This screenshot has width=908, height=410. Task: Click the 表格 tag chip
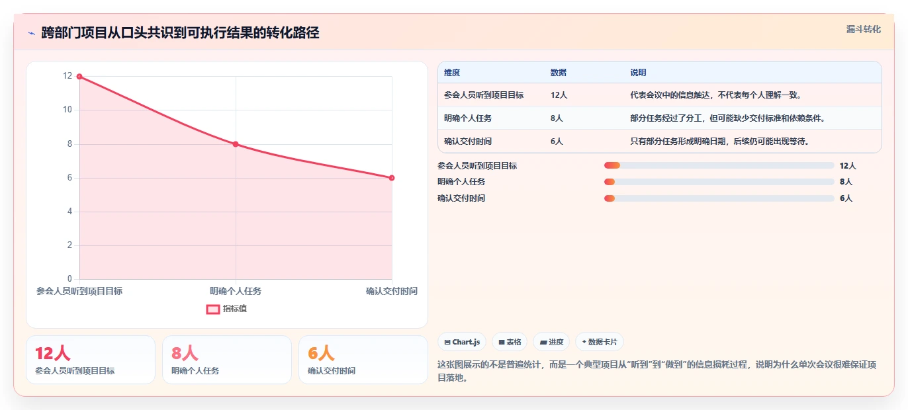click(x=510, y=342)
